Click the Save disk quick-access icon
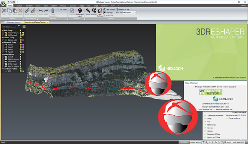The height and width of the screenshot is (144, 248). [14, 2]
